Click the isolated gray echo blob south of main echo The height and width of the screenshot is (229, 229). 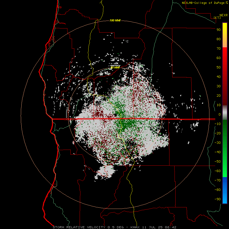tap(105, 172)
